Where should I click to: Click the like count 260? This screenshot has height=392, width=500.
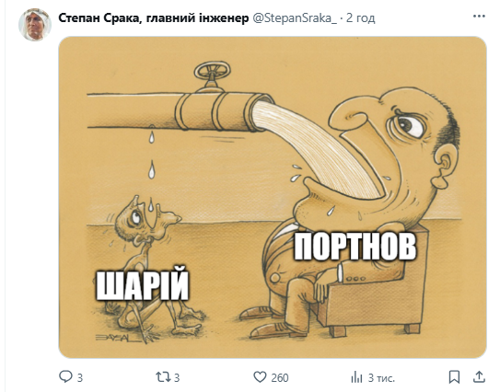[x=280, y=378]
